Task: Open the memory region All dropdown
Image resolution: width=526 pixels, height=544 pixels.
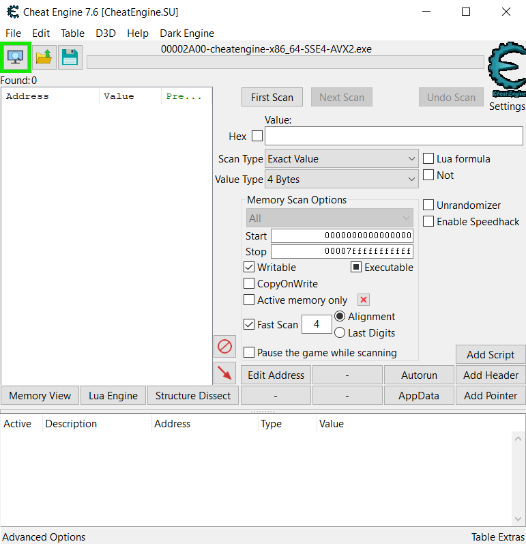Action: coord(330,218)
